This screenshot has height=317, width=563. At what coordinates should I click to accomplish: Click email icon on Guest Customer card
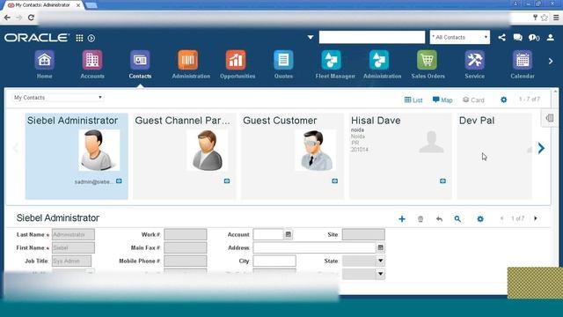334,181
